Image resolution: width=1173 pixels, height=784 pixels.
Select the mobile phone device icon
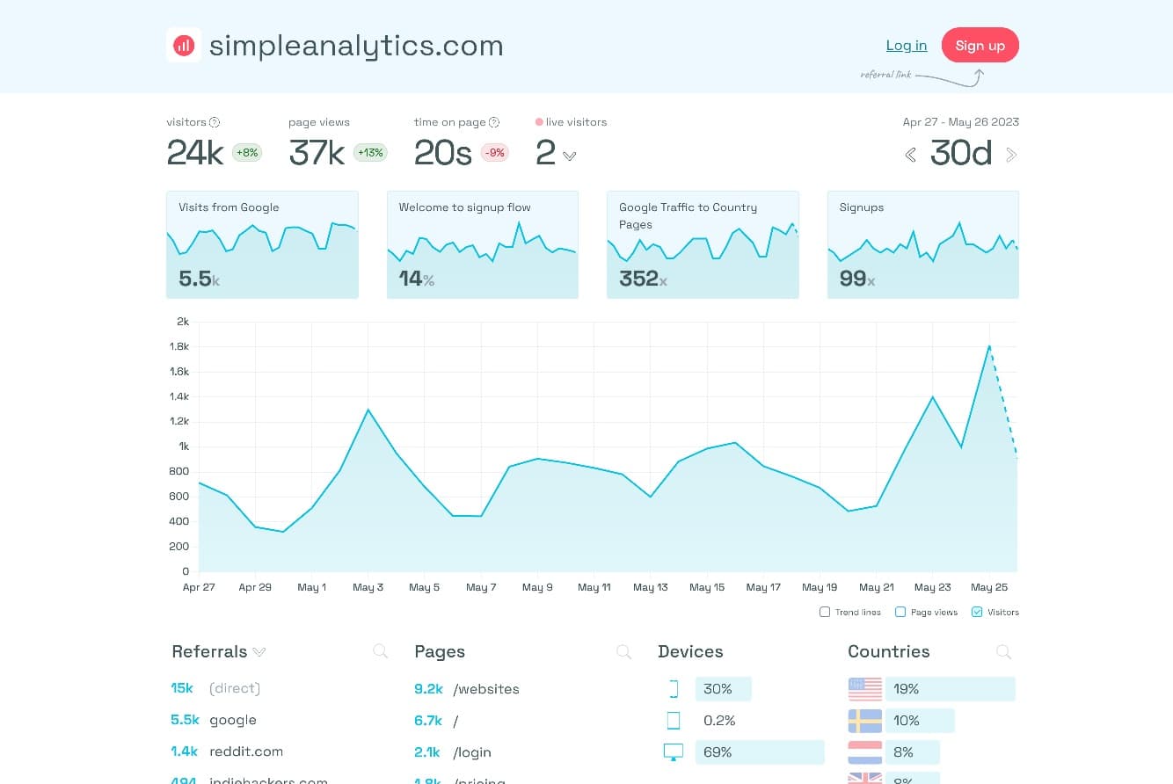(x=674, y=689)
